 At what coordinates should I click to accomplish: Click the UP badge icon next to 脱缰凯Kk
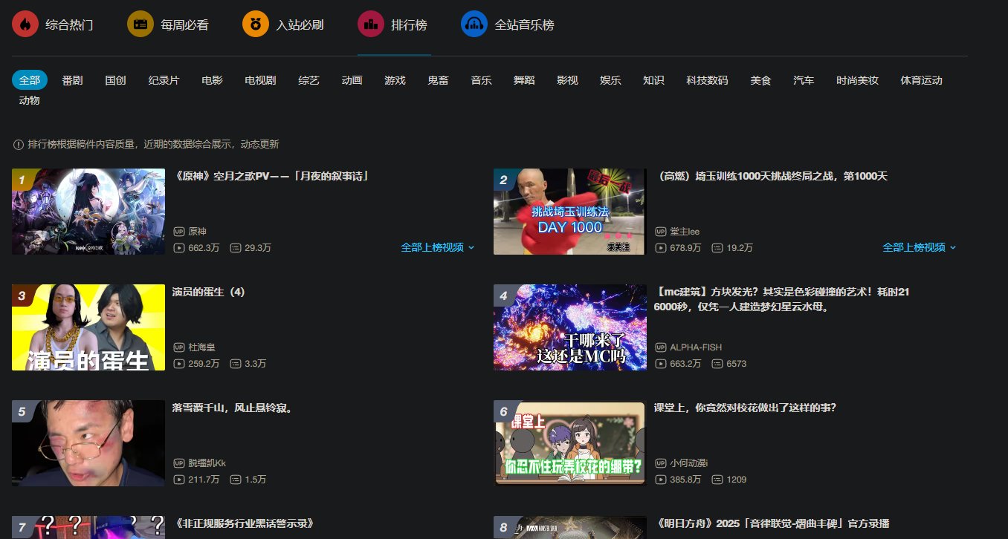tap(178, 463)
